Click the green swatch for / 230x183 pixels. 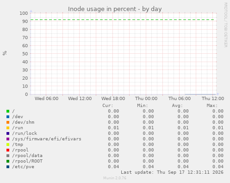[8, 111]
